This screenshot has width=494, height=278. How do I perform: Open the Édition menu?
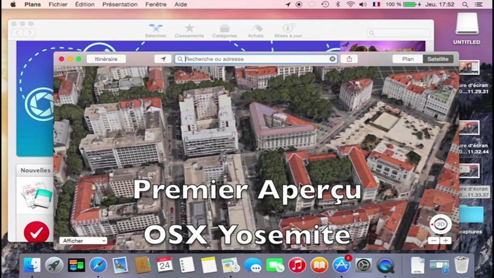(85, 4)
